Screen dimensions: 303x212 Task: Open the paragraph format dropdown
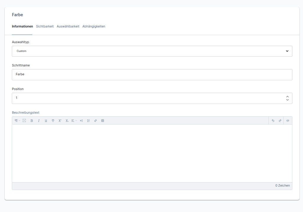[x=17, y=120]
